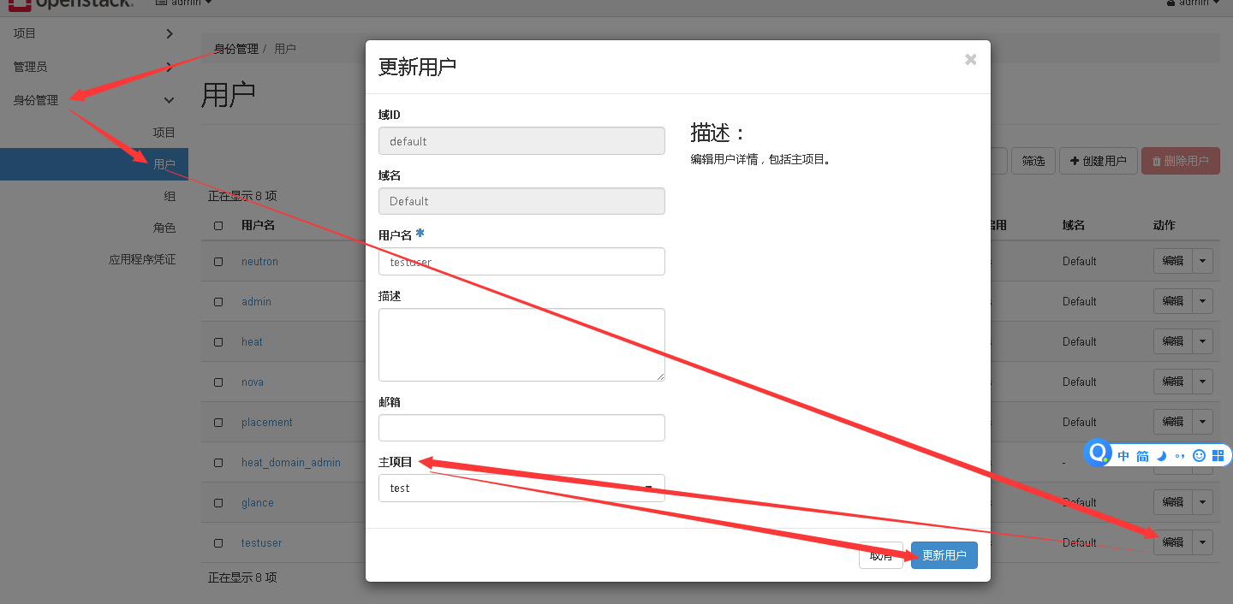Click the moon icon on IME bar

coord(1162,456)
